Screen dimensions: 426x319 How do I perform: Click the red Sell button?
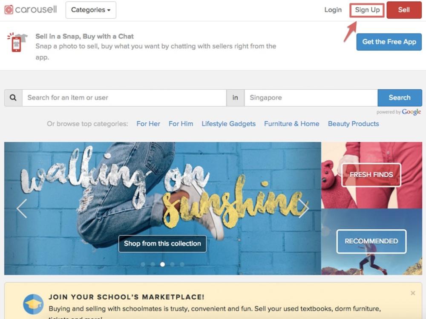click(x=404, y=10)
